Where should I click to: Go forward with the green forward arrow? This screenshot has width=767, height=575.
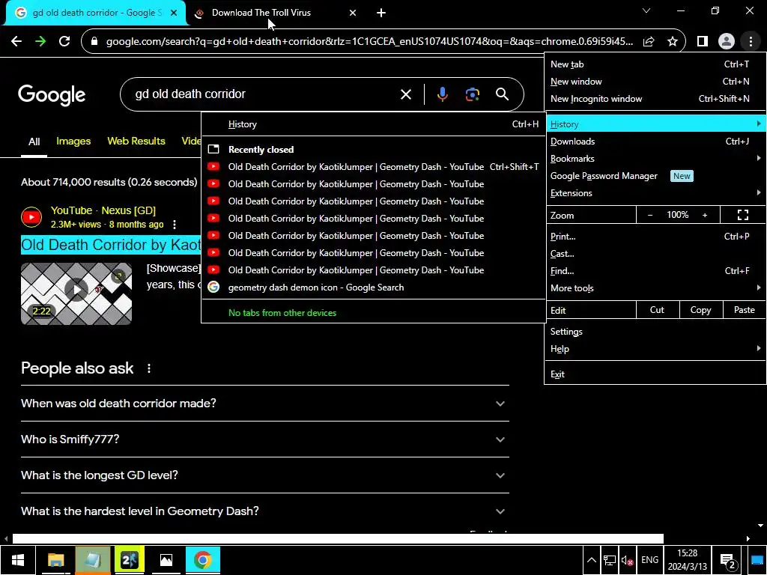(x=40, y=42)
